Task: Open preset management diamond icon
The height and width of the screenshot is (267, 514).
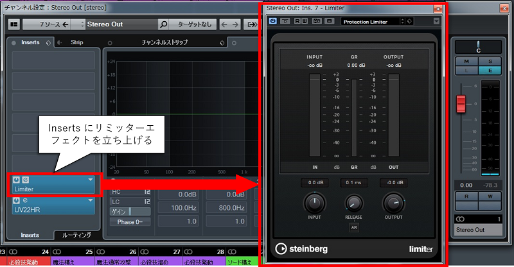Action: pyautogui.click(x=409, y=22)
